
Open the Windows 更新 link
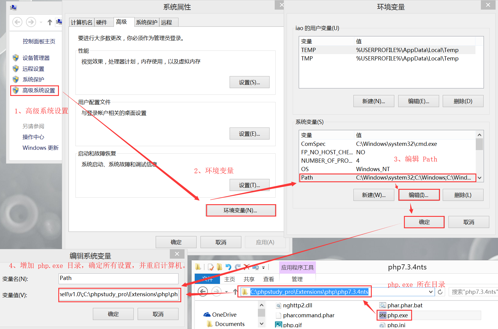tap(41, 148)
